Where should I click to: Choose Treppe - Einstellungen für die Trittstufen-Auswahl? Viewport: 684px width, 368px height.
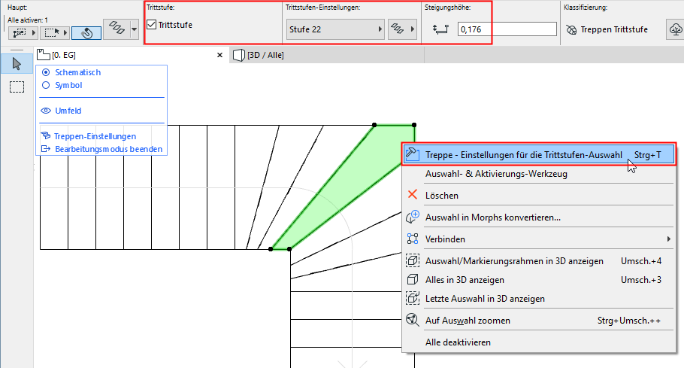pyautogui.click(x=539, y=154)
